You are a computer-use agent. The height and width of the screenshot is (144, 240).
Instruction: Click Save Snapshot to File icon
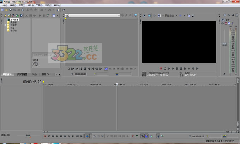click(x=193, y=15)
